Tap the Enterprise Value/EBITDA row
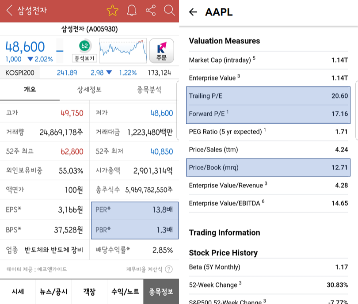The width and height of the screenshot is (358, 304). [x=268, y=203]
